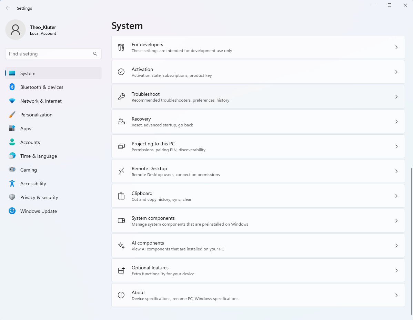The width and height of the screenshot is (413, 320).
Task: Click the System monitor icon in sidebar
Action: pos(12,73)
